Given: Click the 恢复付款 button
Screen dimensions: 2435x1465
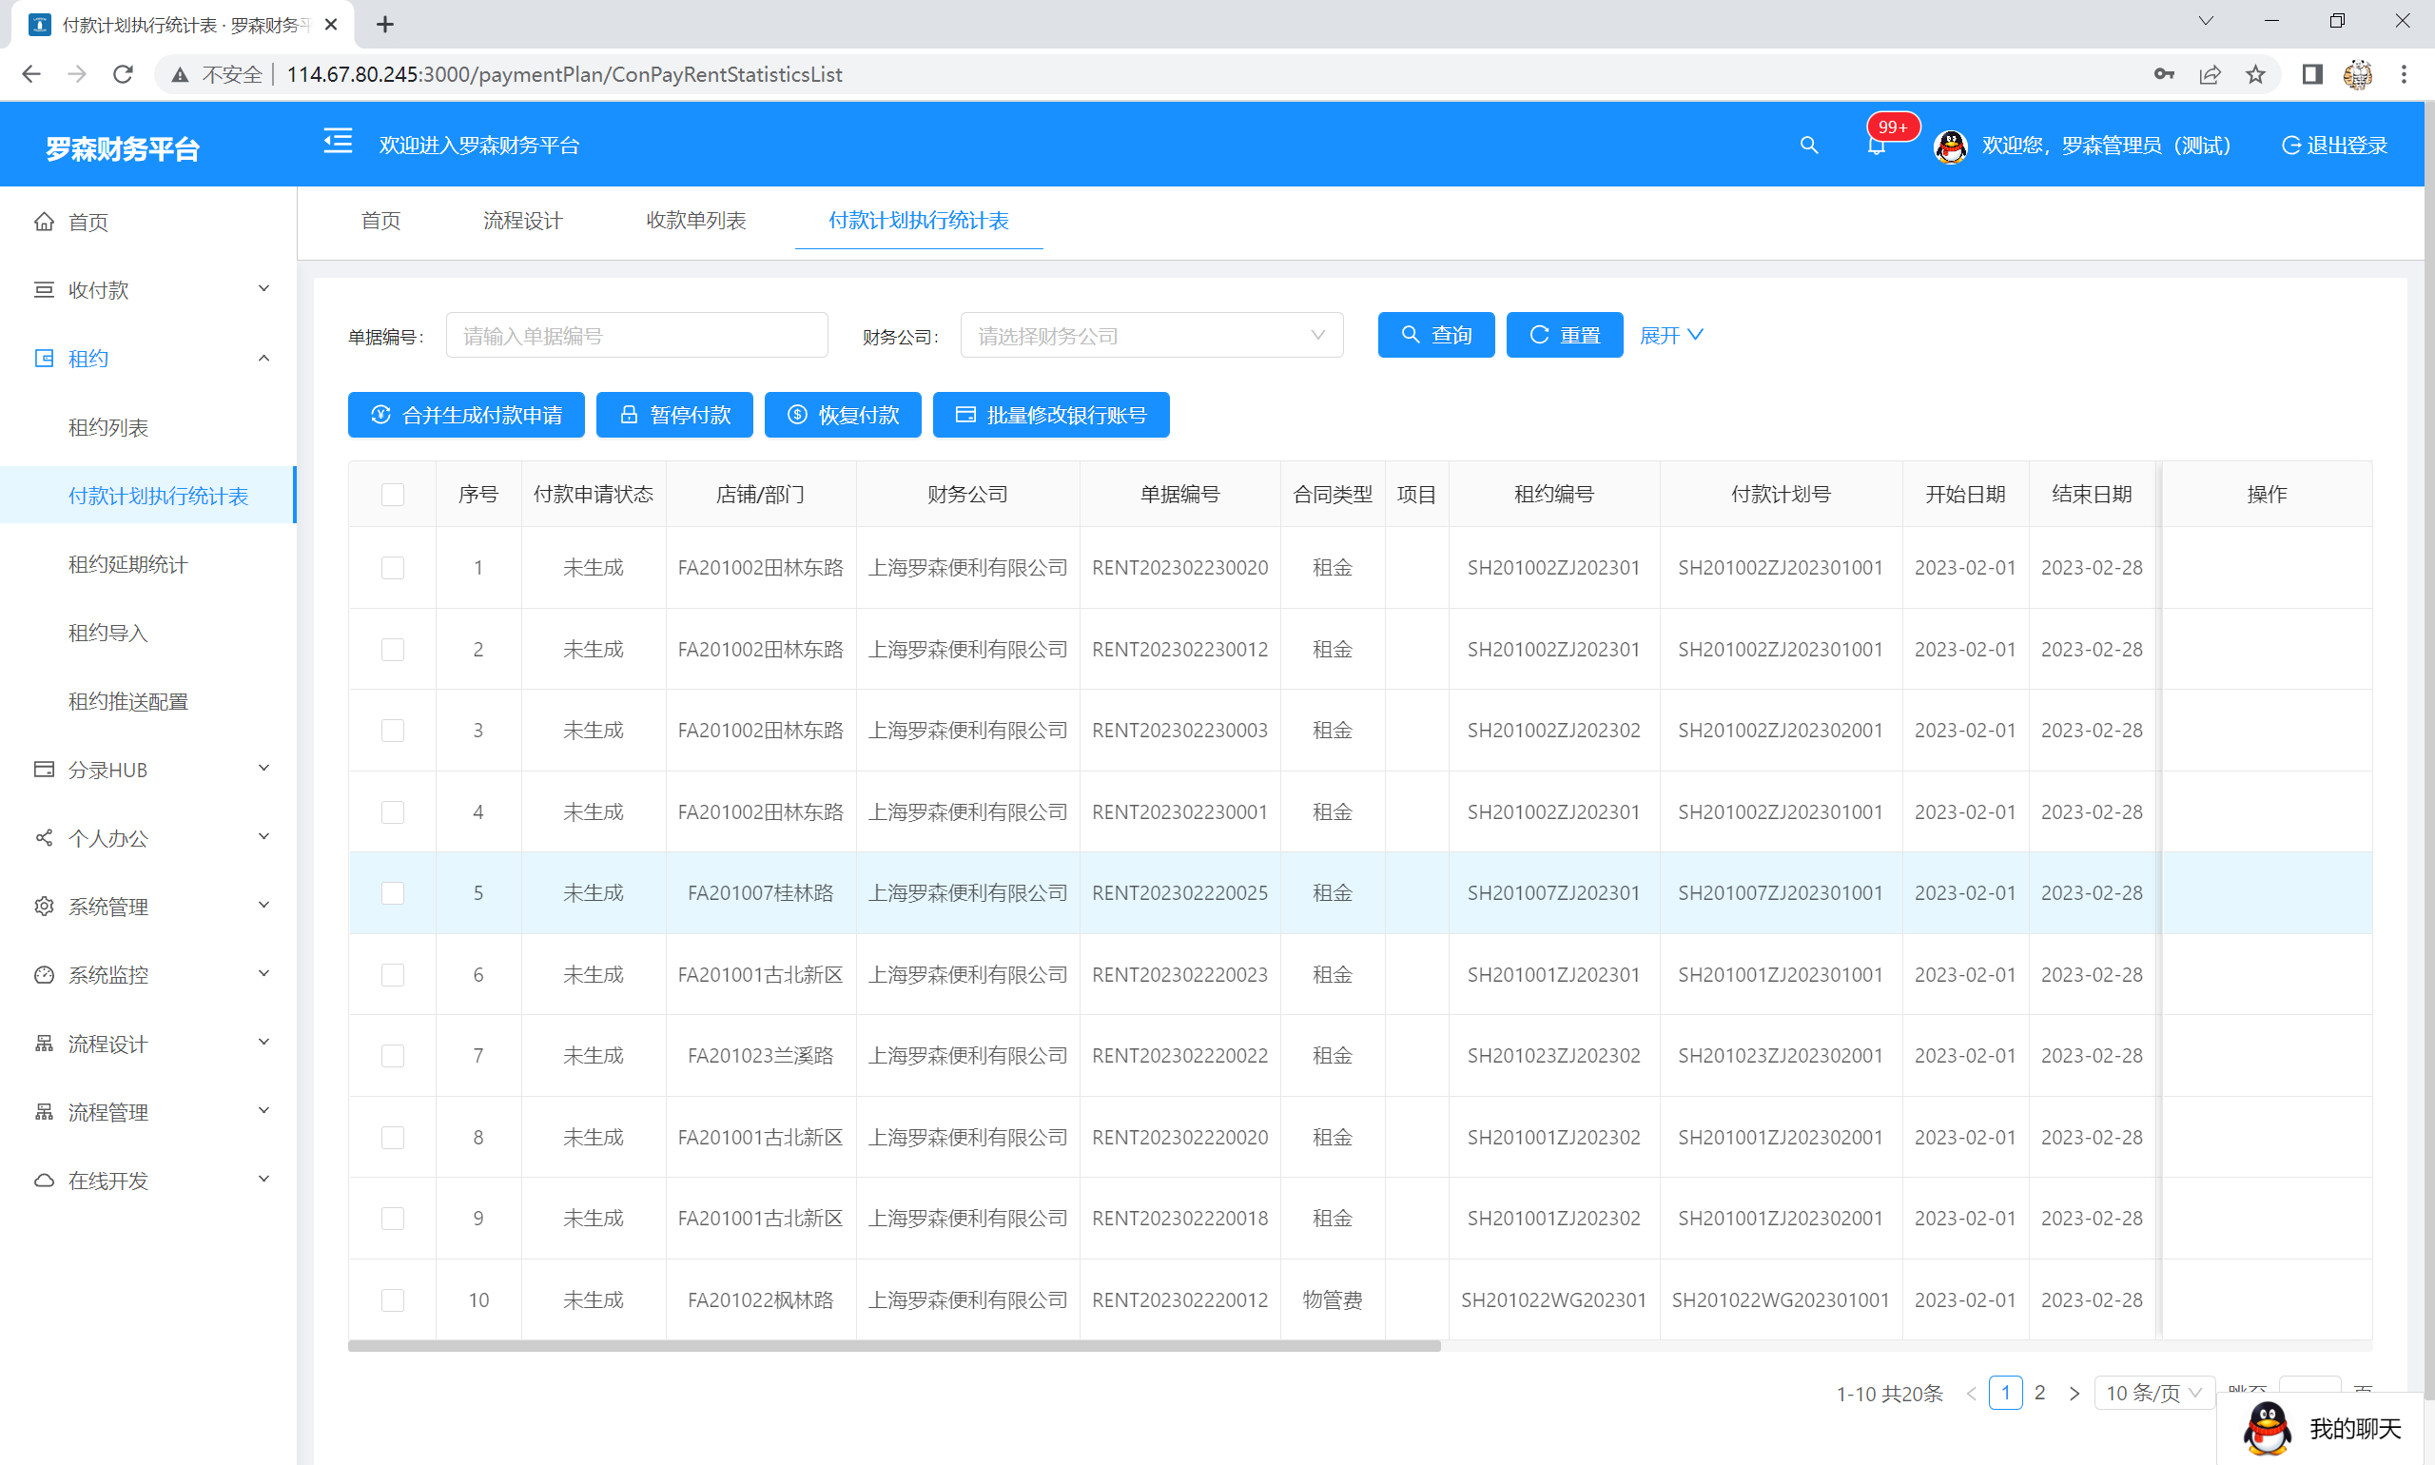Looking at the screenshot, I should pyautogui.click(x=843, y=415).
